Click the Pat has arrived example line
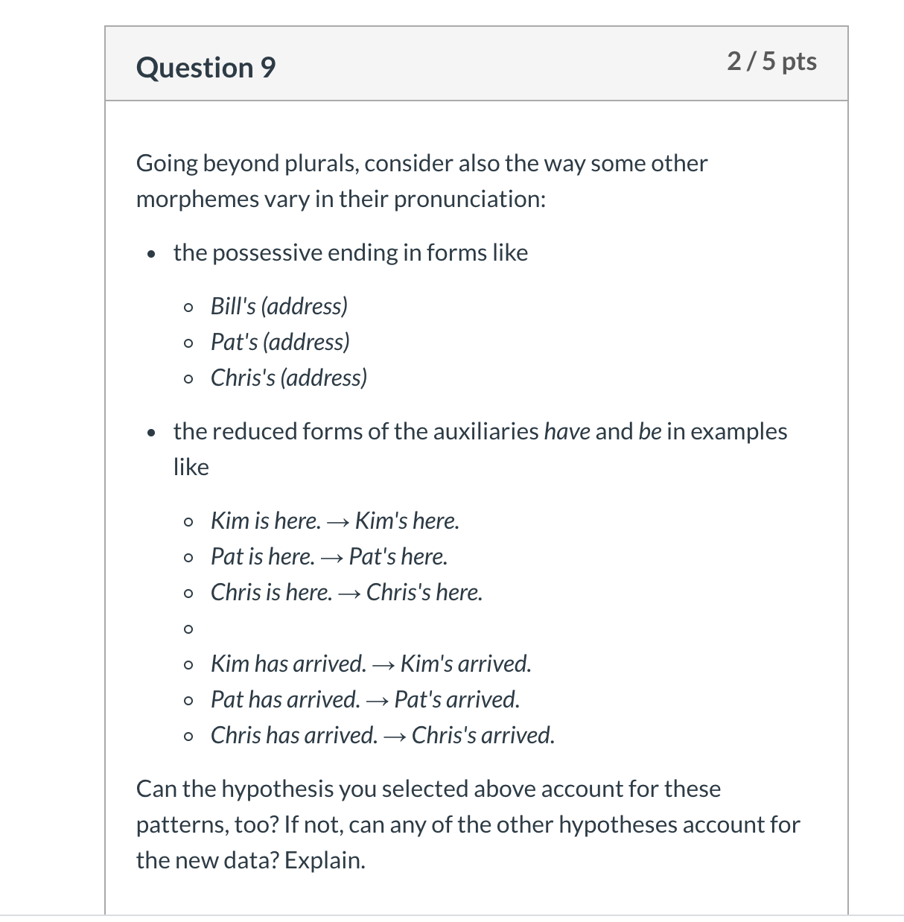Image resolution: width=904 pixels, height=922 pixels. click(366, 699)
